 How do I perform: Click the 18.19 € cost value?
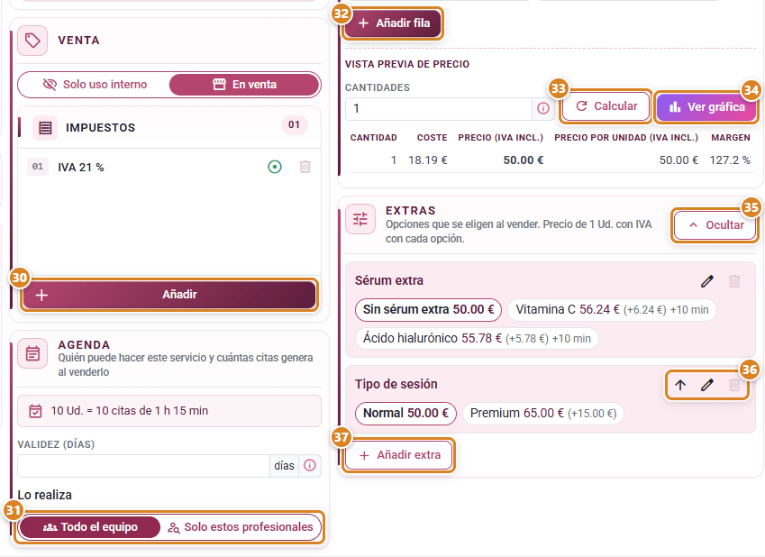click(x=427, y=160)
